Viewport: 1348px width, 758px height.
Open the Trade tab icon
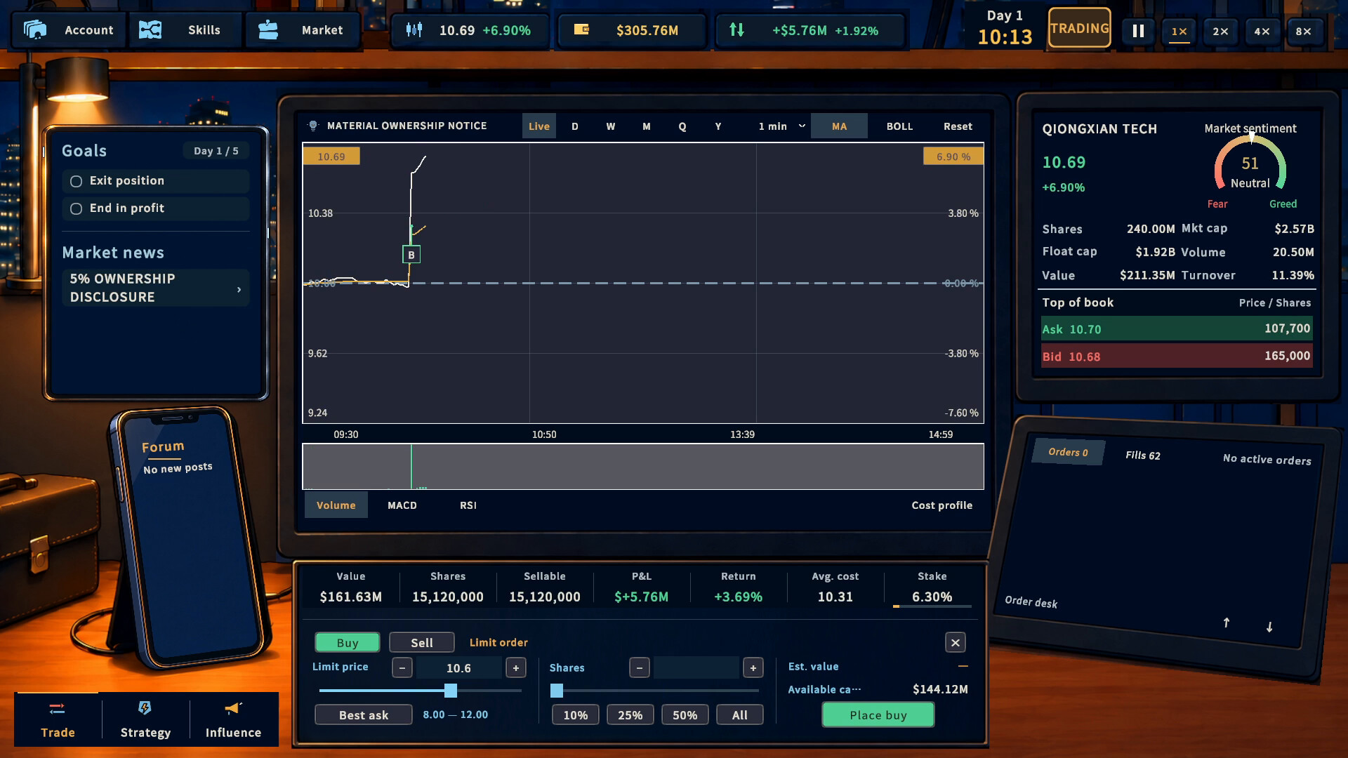[58, 708]
